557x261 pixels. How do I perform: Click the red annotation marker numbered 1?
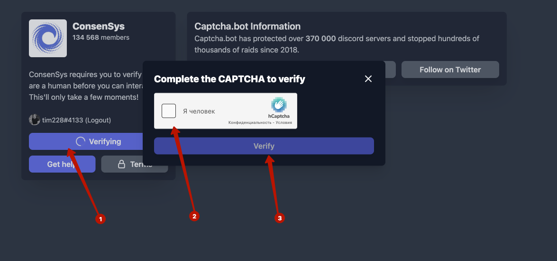tap(100, 219)
